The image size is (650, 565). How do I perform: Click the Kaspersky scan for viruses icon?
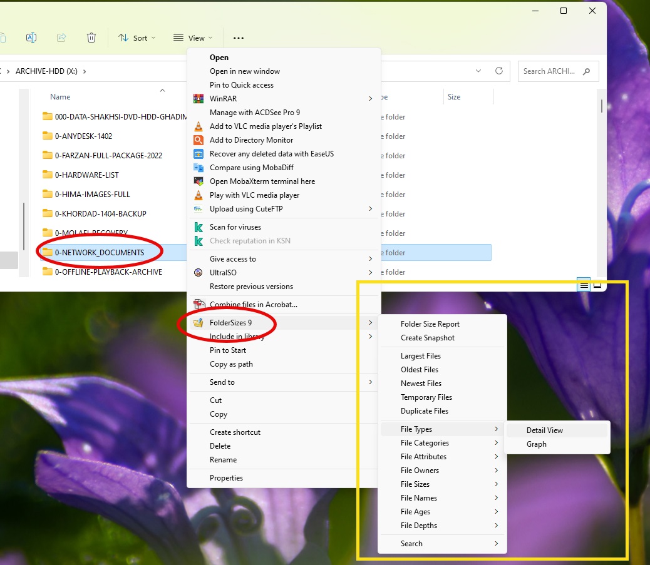[x=199, y=227]
